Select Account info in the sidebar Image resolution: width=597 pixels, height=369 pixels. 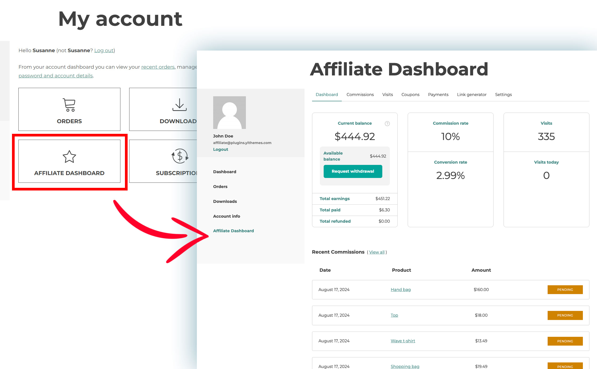coord(226,216)
